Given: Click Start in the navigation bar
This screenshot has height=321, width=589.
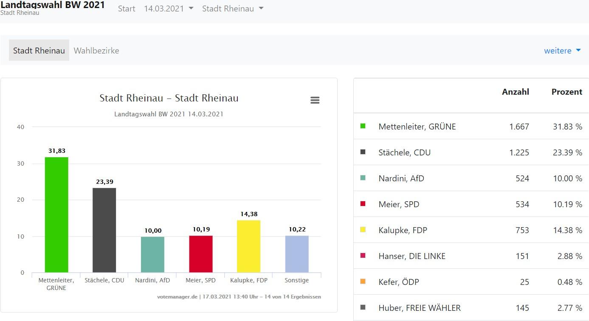Looking at the screenshot, I should click(126, 8).
